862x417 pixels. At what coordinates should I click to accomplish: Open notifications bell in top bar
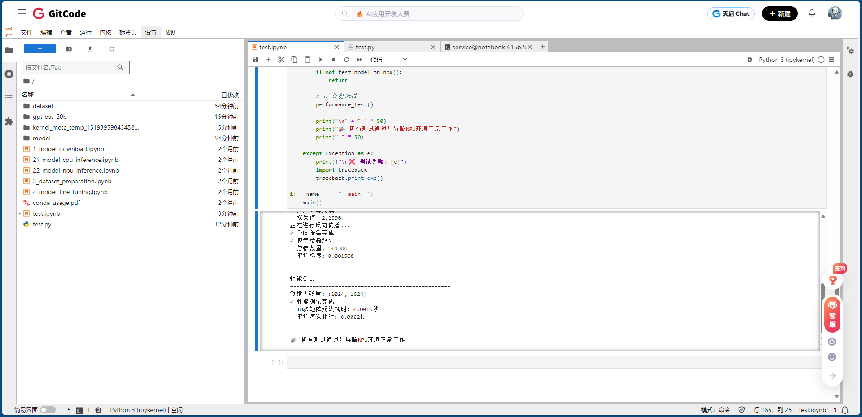(812, 13)
